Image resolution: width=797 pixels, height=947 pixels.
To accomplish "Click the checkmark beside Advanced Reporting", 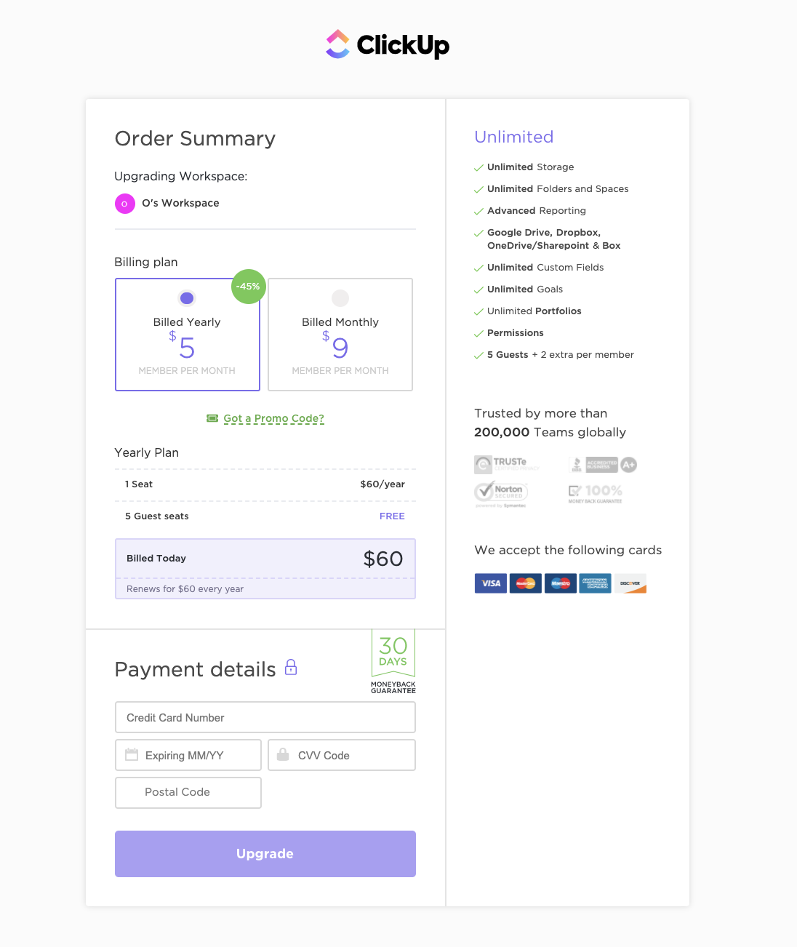I will (x=478, y=212).
